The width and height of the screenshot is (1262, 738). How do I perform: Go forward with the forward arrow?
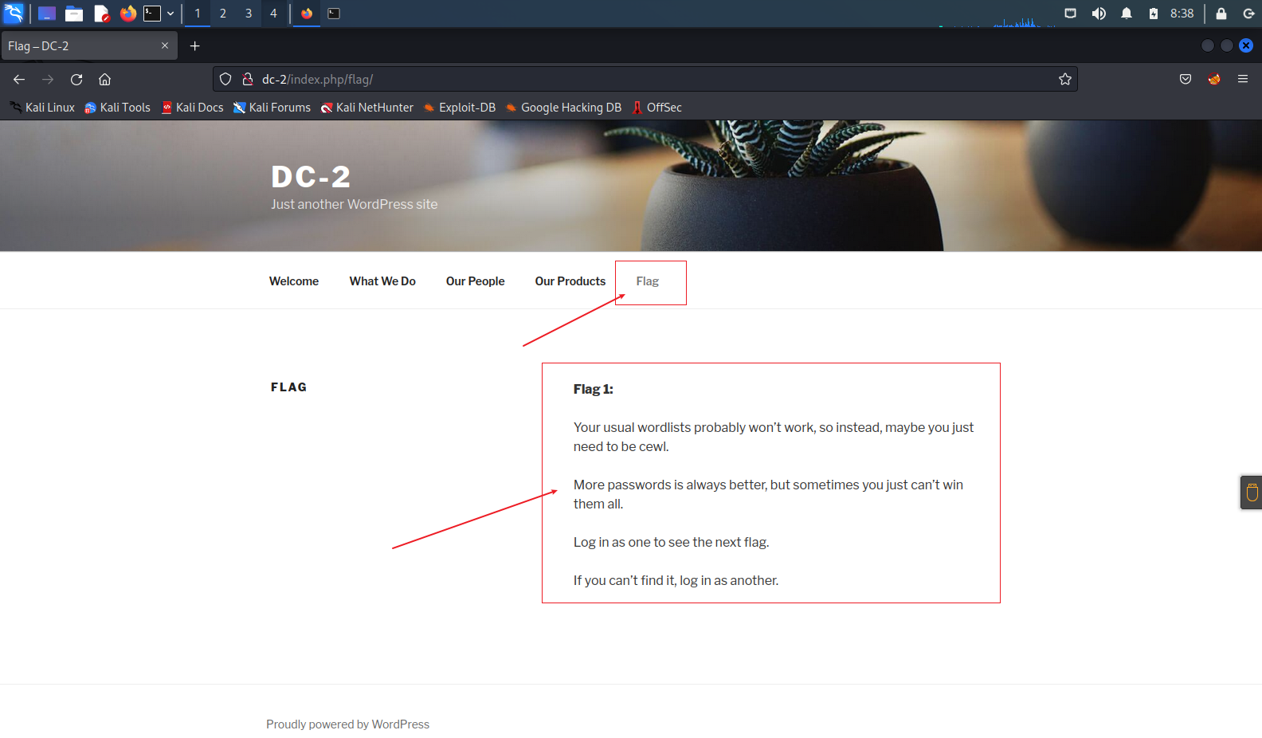(48, 79)
